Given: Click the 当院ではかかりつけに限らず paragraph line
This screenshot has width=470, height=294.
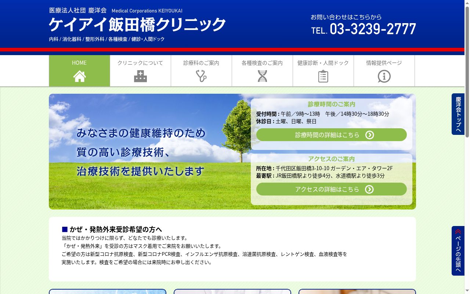Looking at the screenshot, I should 124,238.
